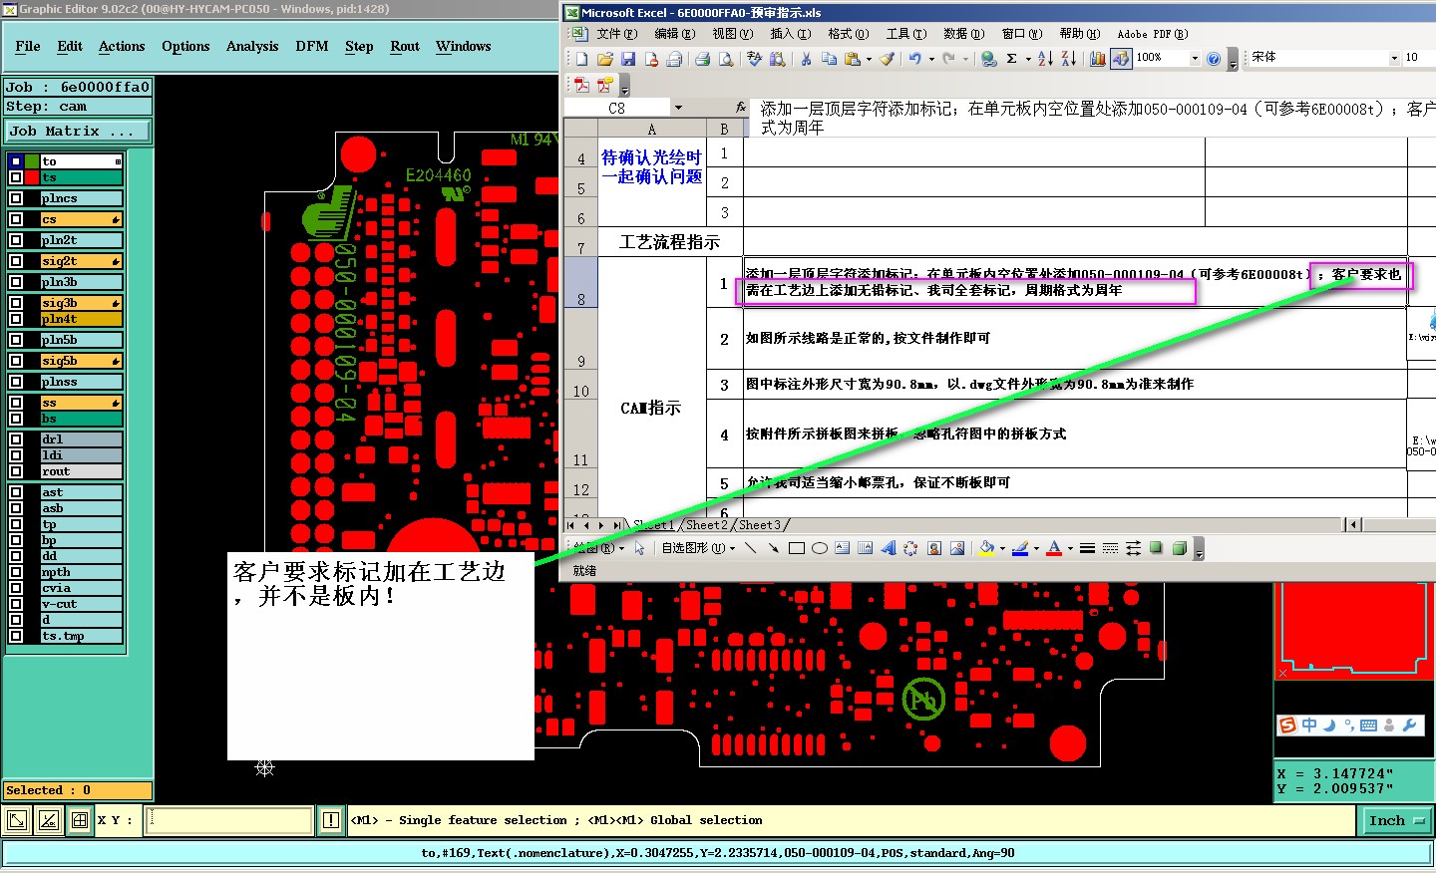This screenshot has width=1436, height=873.
Task: Click the Open file icon in Excel
Action: click(x=605, y=59)
